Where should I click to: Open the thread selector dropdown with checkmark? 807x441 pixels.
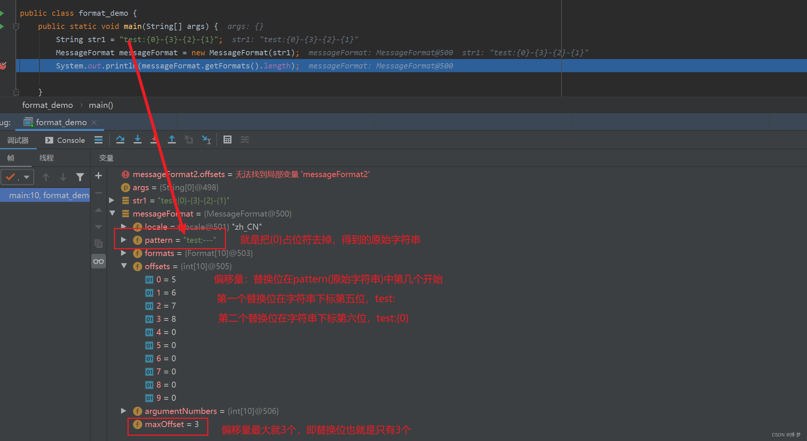coord(18,177)
